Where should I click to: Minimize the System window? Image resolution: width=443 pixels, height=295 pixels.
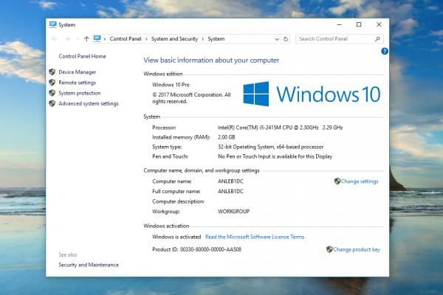340,24
